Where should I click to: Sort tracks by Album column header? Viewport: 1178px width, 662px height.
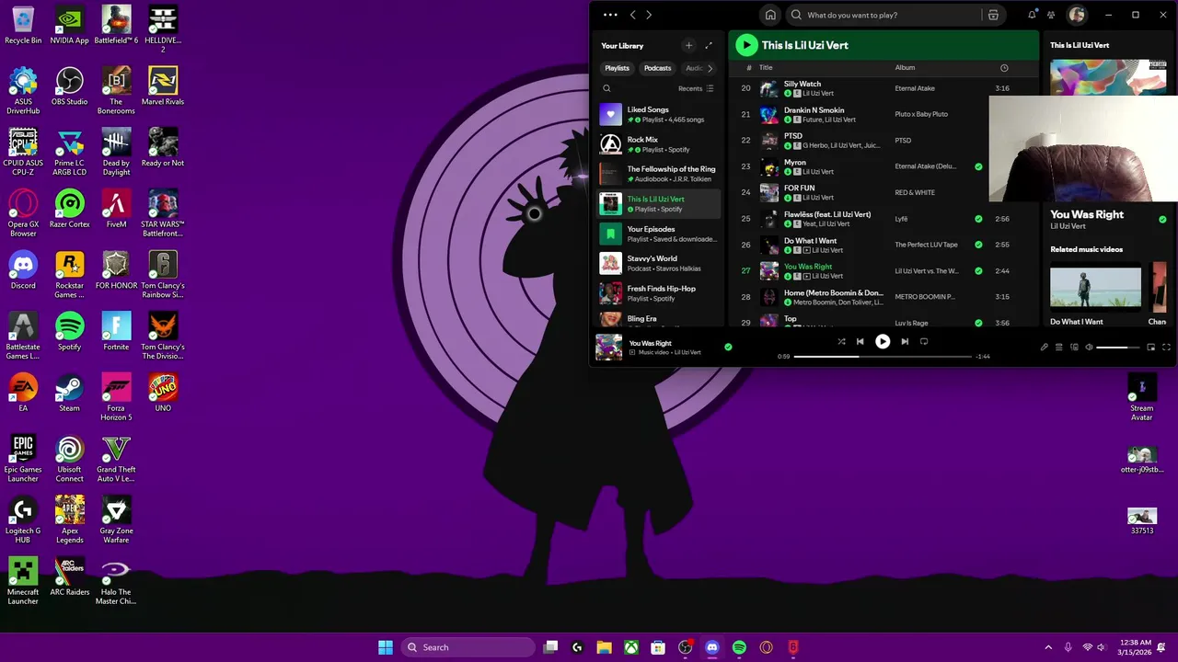(x=905, y=67)
